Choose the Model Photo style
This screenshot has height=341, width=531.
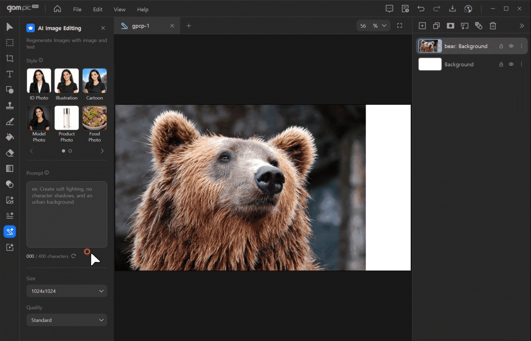[x=39, y=124]
